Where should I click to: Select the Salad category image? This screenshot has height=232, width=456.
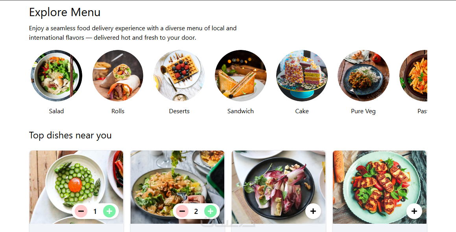(x=56, y=76)
